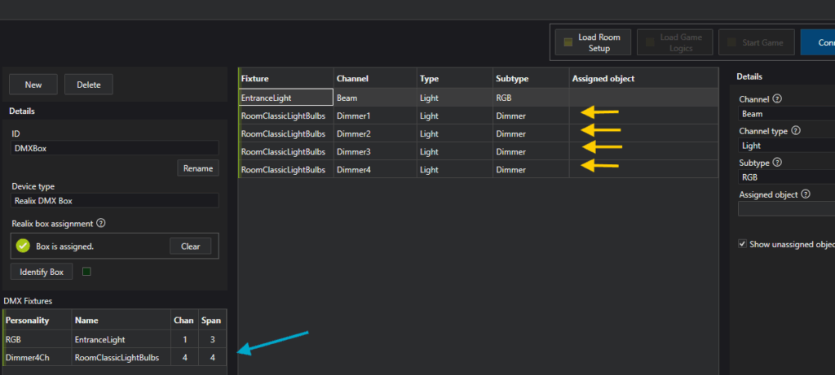This screenshot has width=835, height=375.
Task: Click the Delete button
Action: pos(88,85)
